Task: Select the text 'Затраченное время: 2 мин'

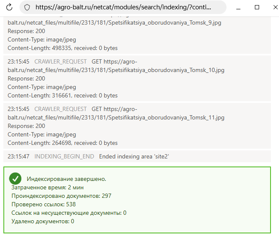Action: 47,187
